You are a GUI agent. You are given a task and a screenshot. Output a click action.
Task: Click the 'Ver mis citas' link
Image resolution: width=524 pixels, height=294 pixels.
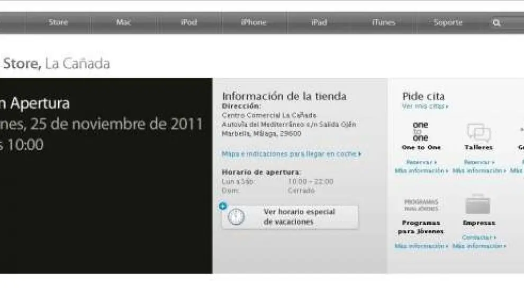tap(425, 106)
